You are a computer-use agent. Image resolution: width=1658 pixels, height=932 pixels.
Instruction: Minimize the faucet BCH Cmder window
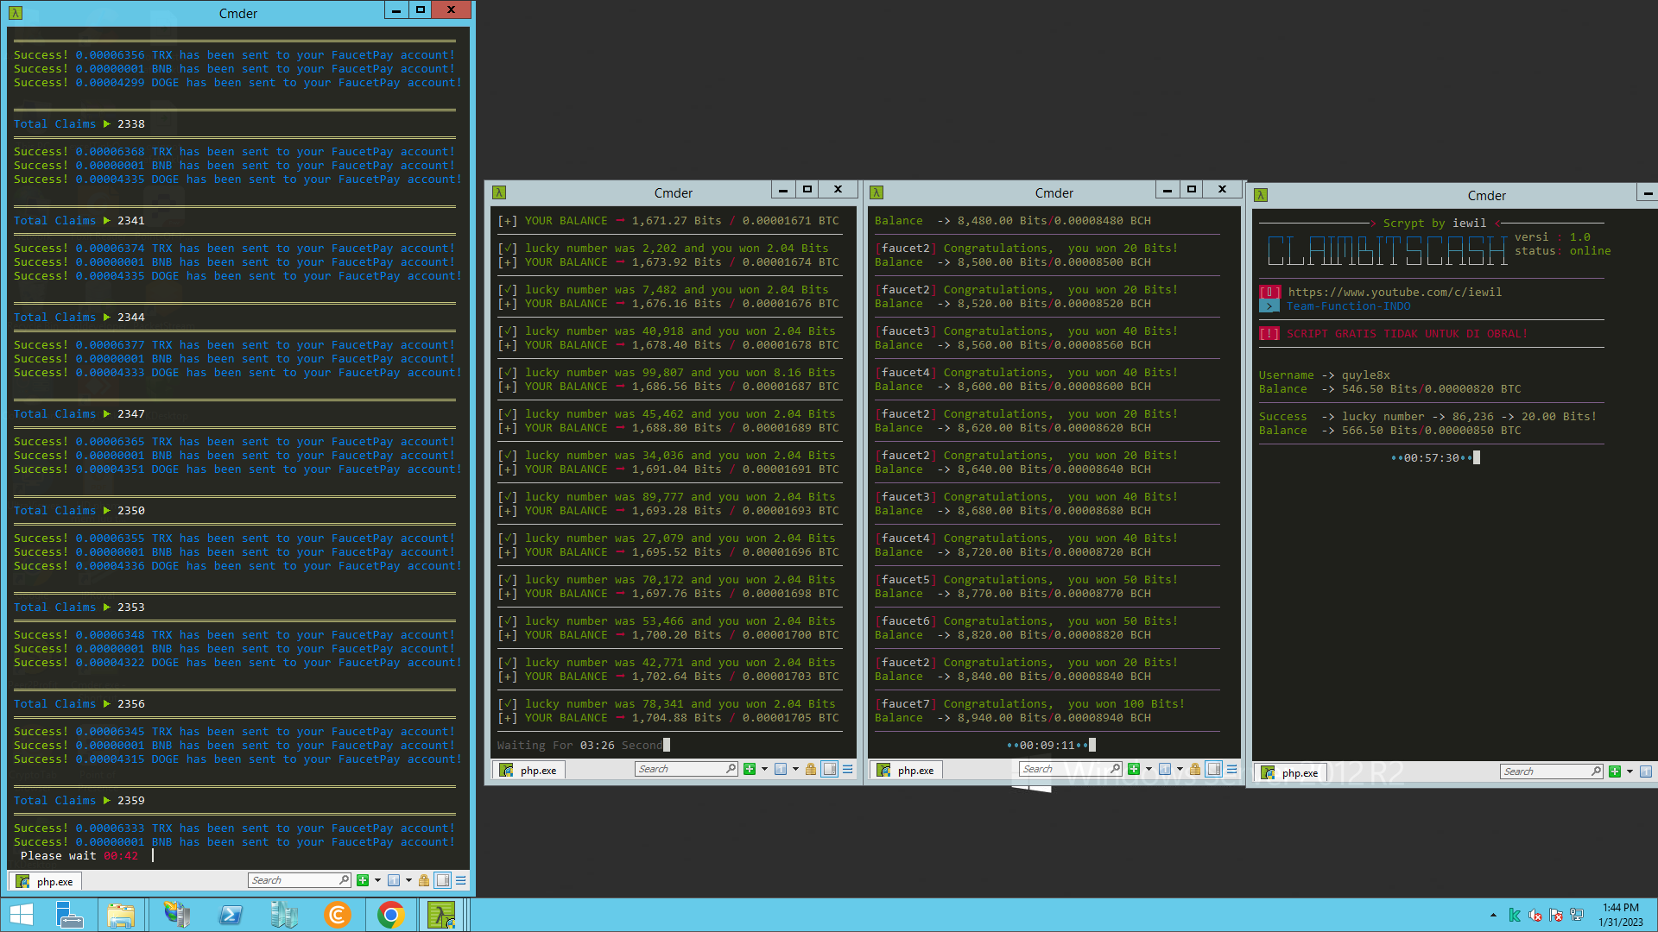click(1167, 190)
